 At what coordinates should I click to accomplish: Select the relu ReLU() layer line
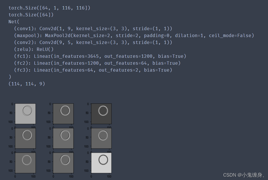34,49
